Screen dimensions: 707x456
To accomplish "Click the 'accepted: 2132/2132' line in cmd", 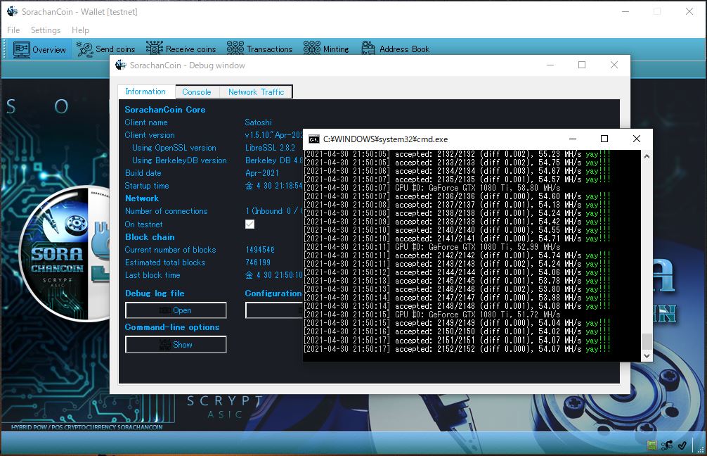I will tap(458, 154).
